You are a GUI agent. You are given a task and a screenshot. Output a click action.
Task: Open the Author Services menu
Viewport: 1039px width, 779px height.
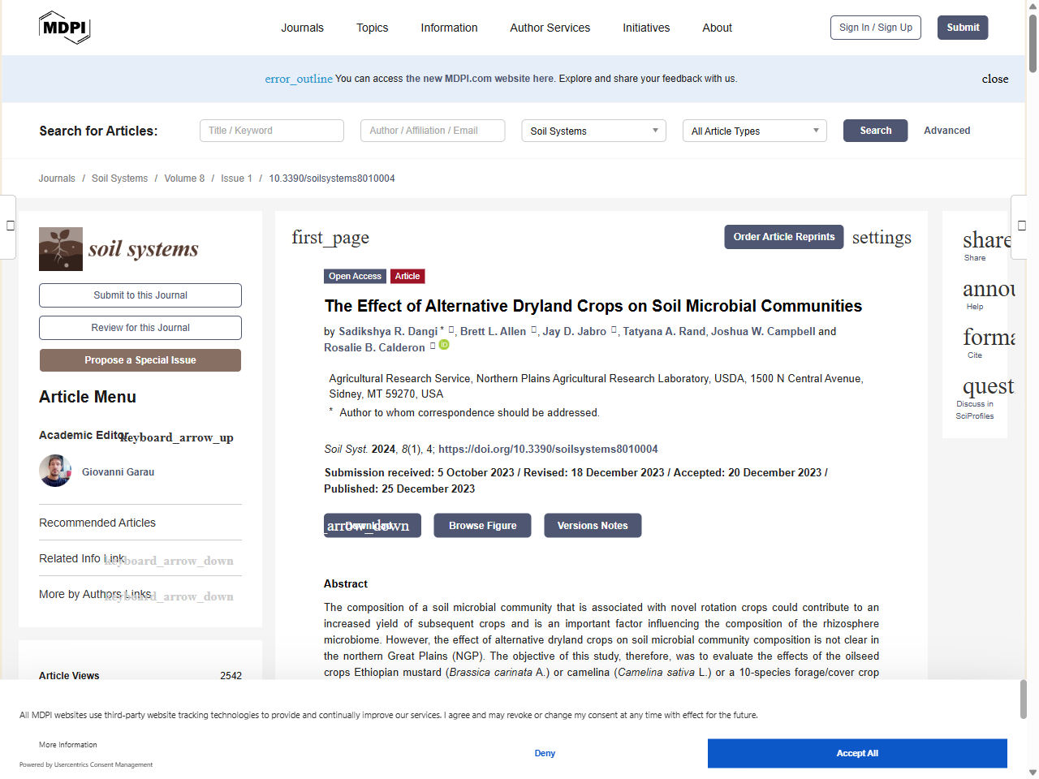pos(550,28)
